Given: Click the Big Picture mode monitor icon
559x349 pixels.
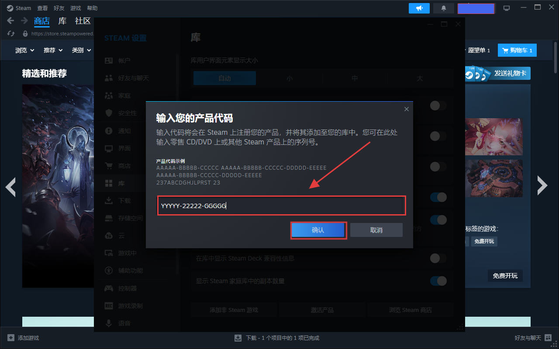Looking at the screenshot, I should pyautogui.click(x=507, y=8).
